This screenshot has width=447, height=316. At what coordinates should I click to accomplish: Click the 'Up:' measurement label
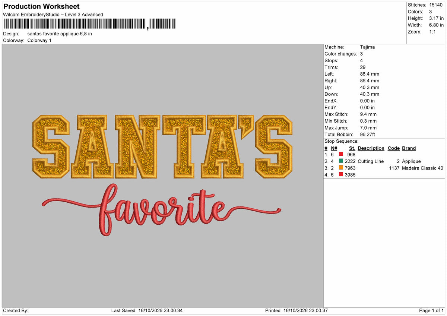point(328,87)
